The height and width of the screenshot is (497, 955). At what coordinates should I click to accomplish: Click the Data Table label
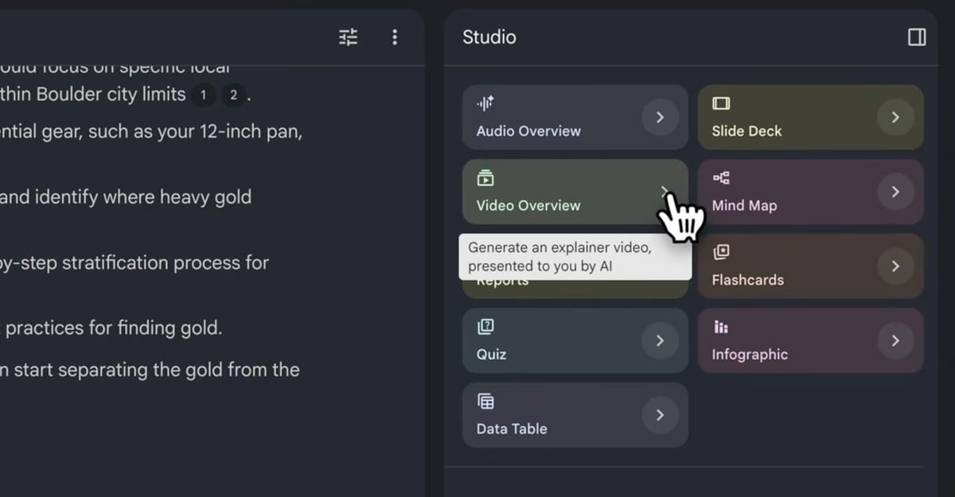[x=512, y=429]
